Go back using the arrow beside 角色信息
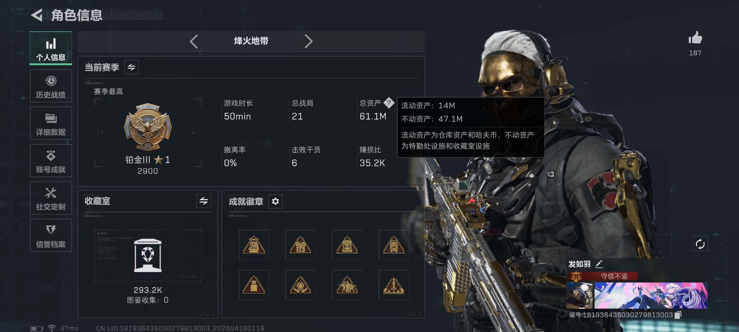This screenshot has height=332, width=739. 37,15
